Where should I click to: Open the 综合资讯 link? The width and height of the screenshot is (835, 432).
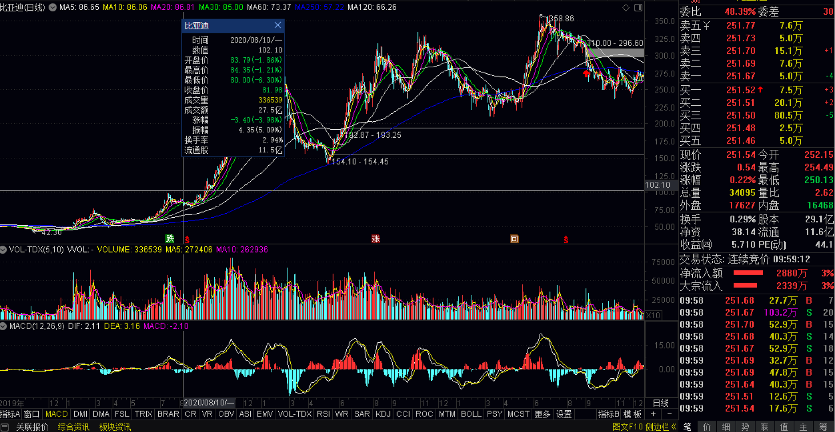[x=73, y=427]
